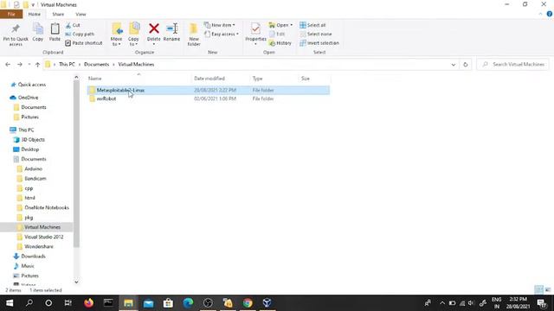Click Select none in ribbon
Screen dimensions: 554x311
pos(315,34)
